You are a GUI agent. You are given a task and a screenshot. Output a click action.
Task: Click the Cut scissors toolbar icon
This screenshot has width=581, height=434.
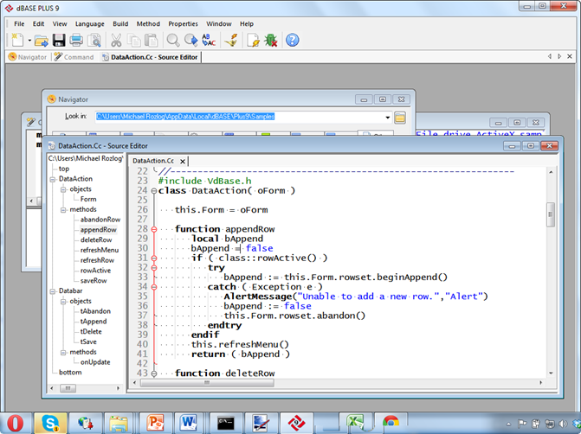click(x=116, y=40)
